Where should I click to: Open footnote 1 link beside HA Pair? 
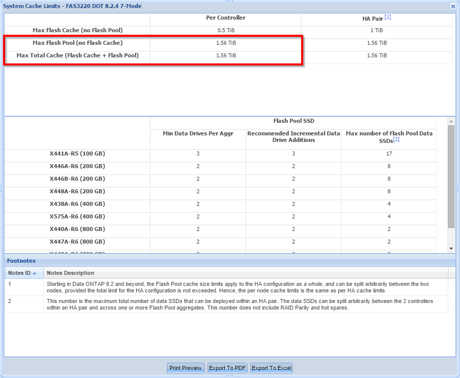click(x=388, y=18)
